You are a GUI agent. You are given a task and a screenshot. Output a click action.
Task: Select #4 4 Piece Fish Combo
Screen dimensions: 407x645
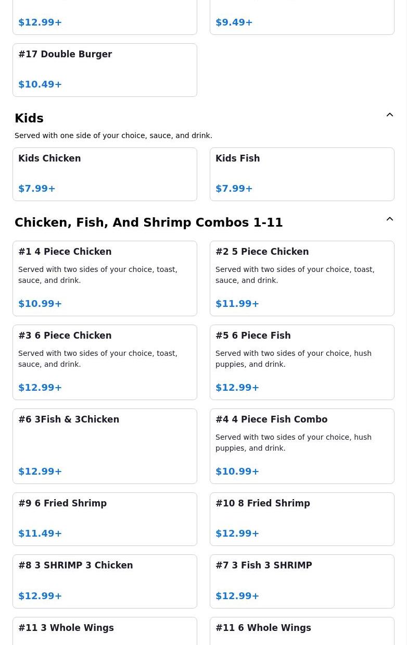tap(302, 445)
